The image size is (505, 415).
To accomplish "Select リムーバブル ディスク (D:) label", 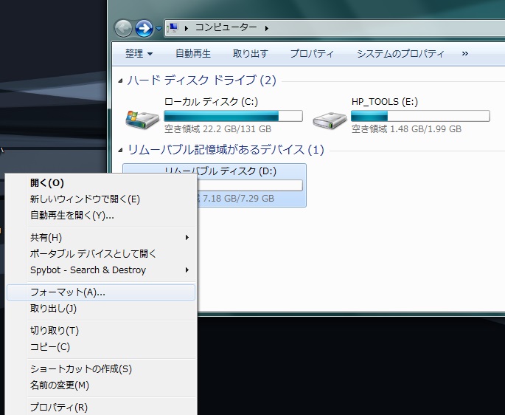I will [220, 171].
